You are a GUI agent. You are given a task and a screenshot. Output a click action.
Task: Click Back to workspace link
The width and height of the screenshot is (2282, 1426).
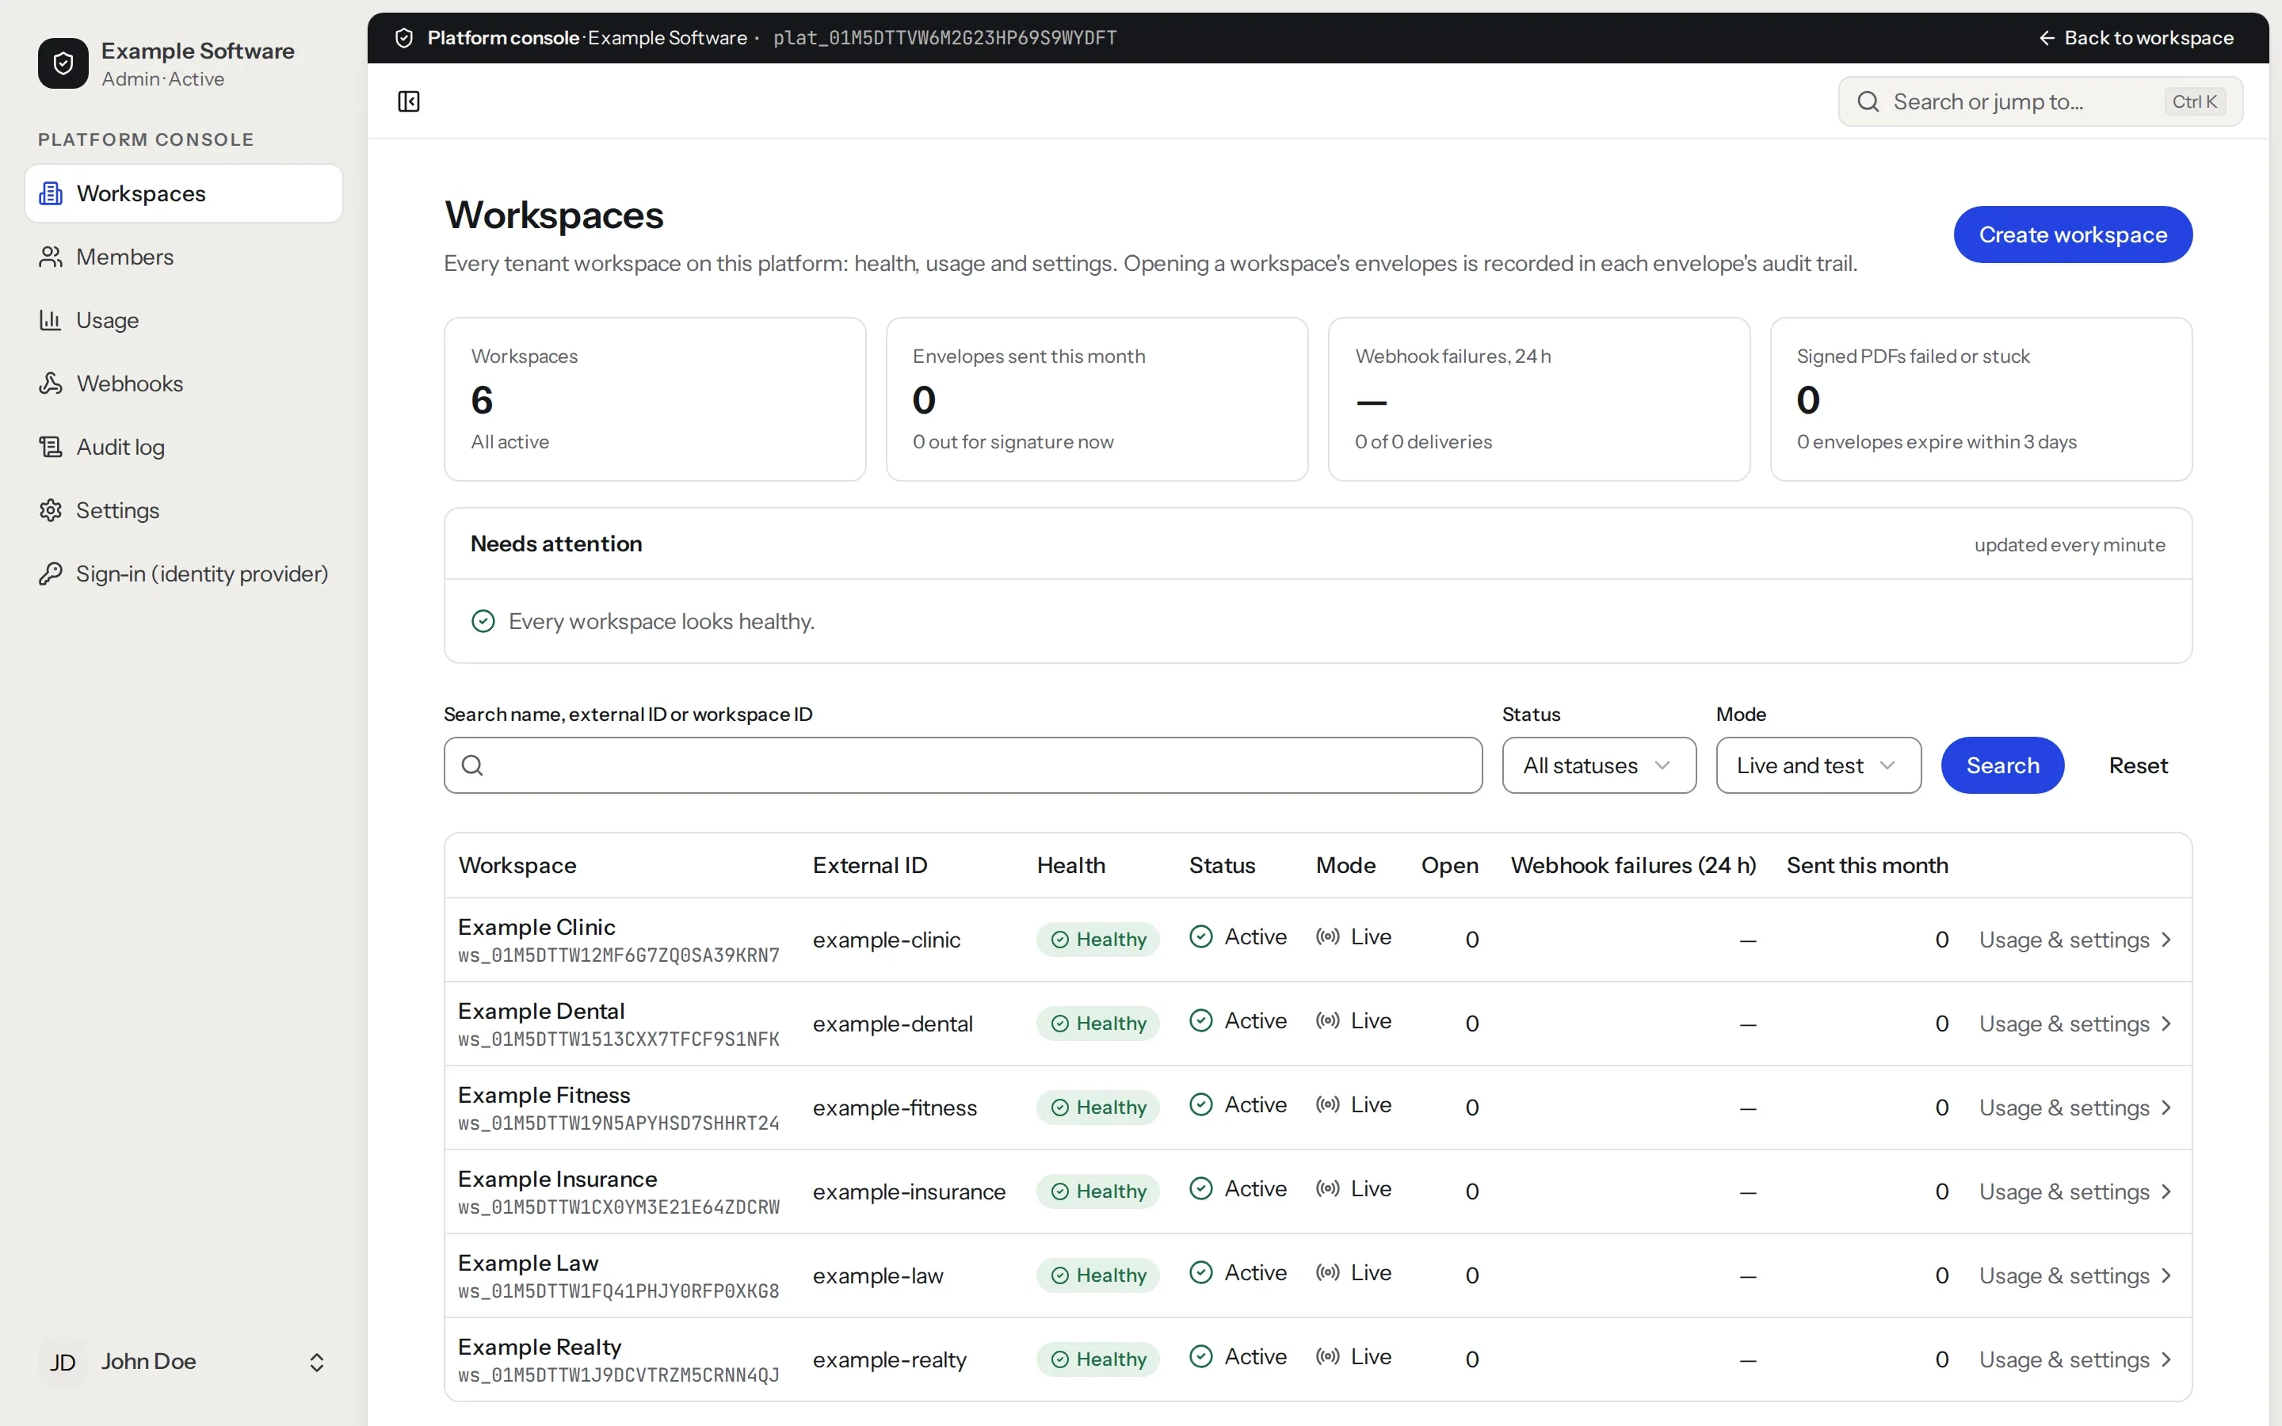[x=2137, y=38]
